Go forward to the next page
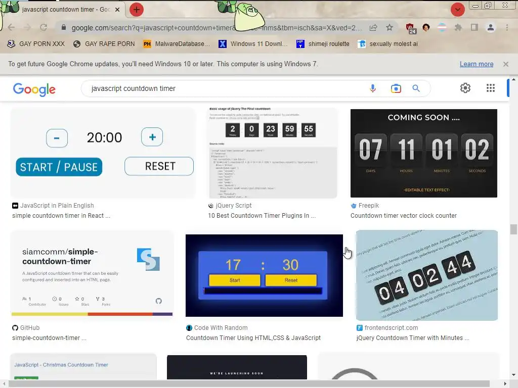 [27, 27]
